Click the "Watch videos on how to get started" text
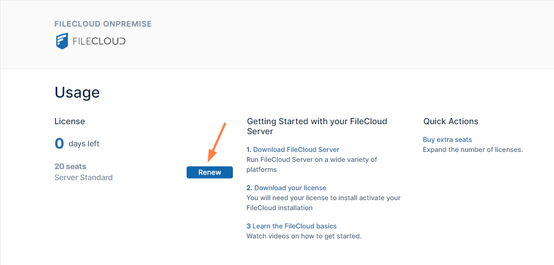 (x=304, y=236)
